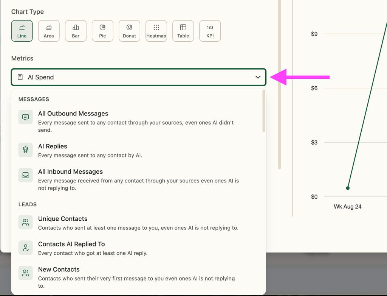The width and height of the screenshot is (387, 296).
Task: Click the chevron in the Metrics dropdown
Action: [x=258, y=77]
